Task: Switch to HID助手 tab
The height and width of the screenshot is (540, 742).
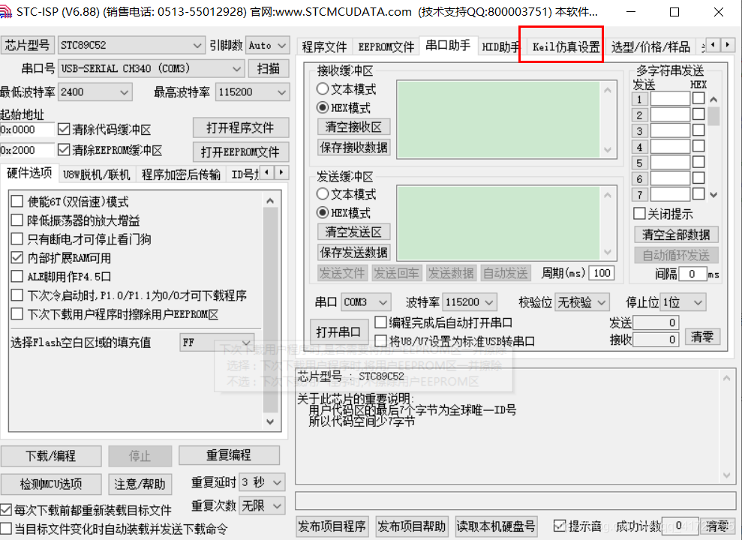Action: 500,46
